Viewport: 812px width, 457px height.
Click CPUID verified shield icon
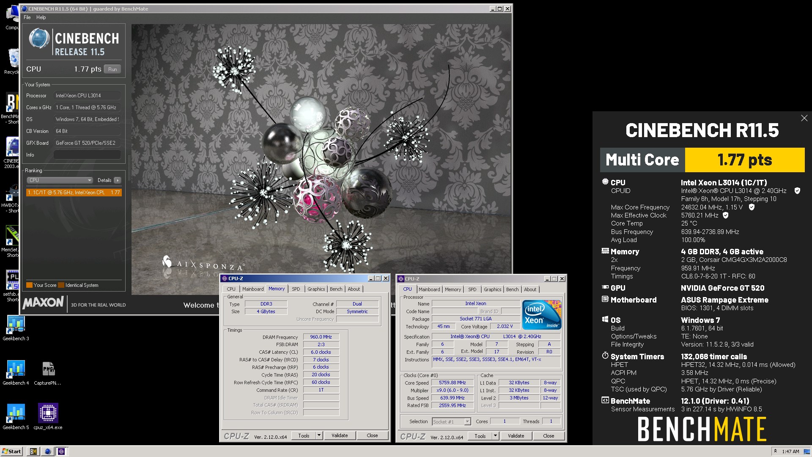tap(797, 191)
